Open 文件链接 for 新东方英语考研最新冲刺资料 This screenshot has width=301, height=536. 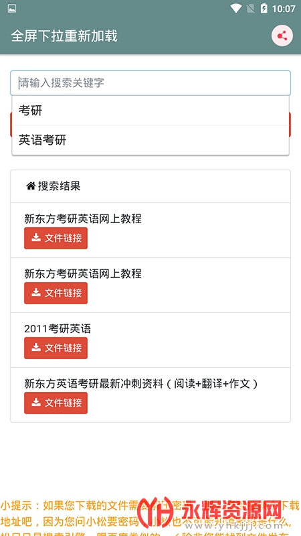click(x=56, y=403)
